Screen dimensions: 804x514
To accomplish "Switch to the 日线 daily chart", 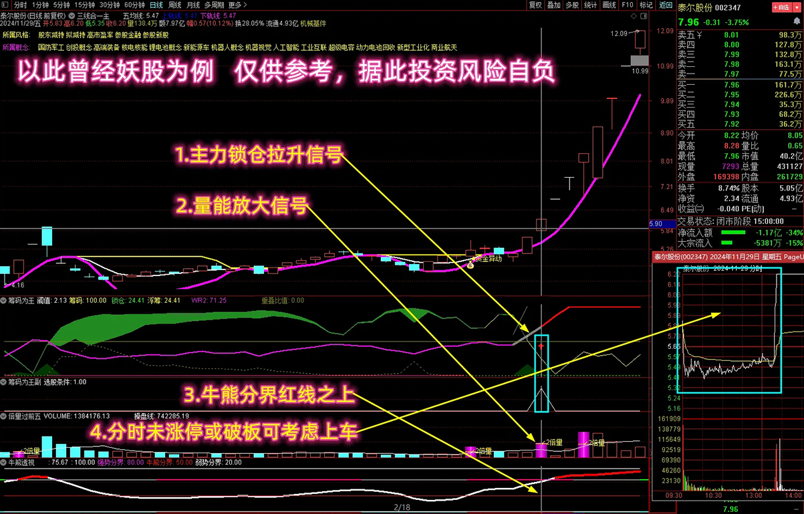I will [156, 5].
